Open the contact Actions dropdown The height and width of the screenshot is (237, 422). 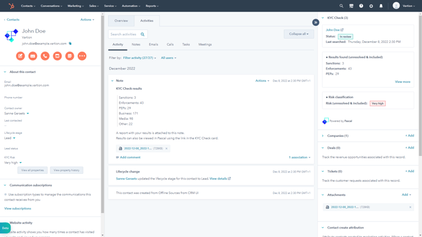pos(87,20)
